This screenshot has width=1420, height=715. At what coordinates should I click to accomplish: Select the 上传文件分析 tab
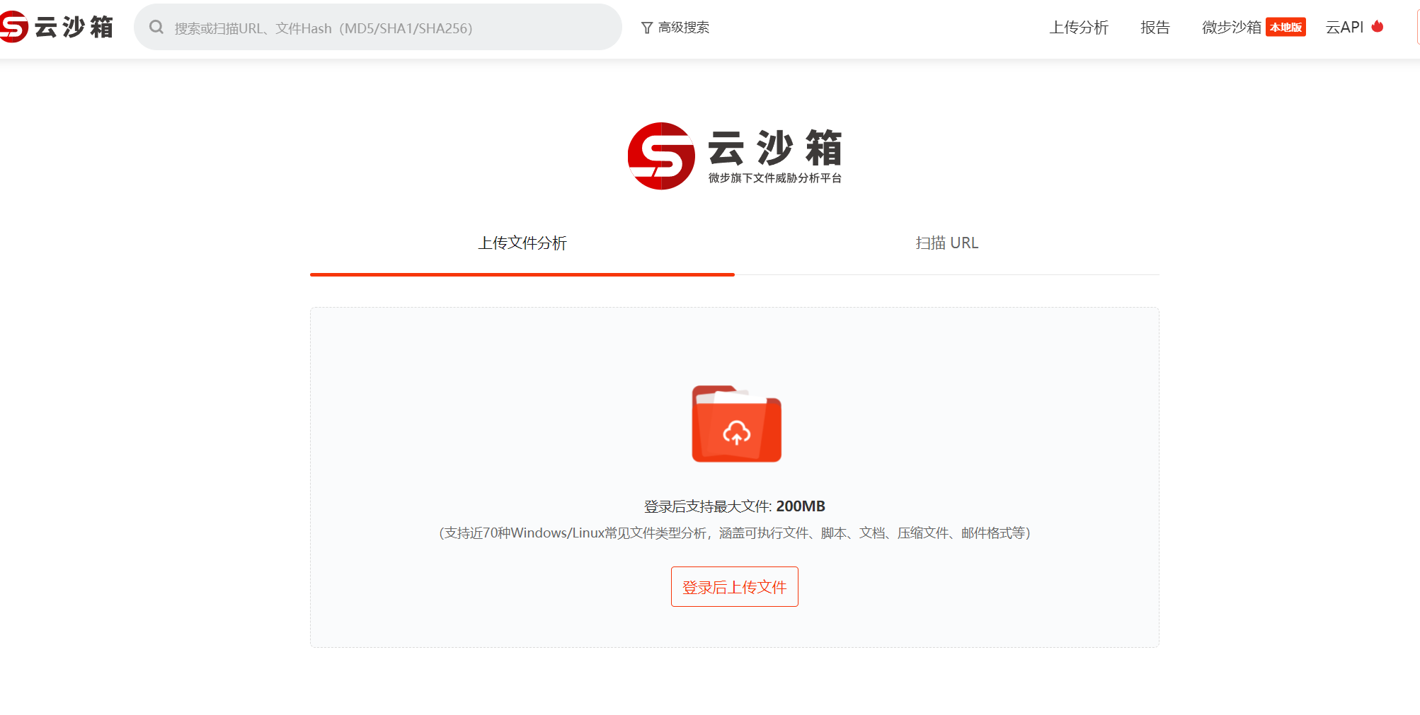[523, 243]
